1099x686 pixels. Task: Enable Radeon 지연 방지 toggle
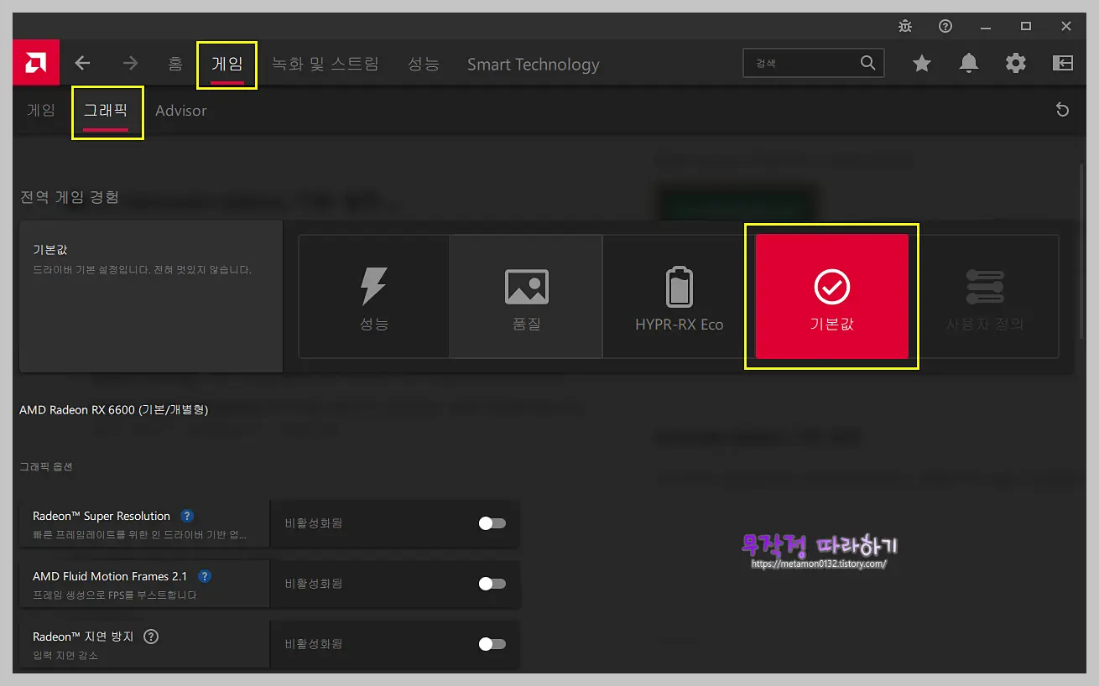[492, 644]
